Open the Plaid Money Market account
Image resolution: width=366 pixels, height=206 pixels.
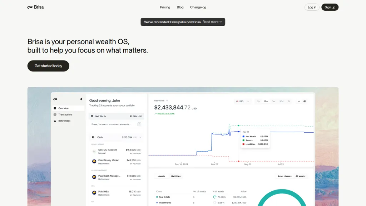click(116, 162)
